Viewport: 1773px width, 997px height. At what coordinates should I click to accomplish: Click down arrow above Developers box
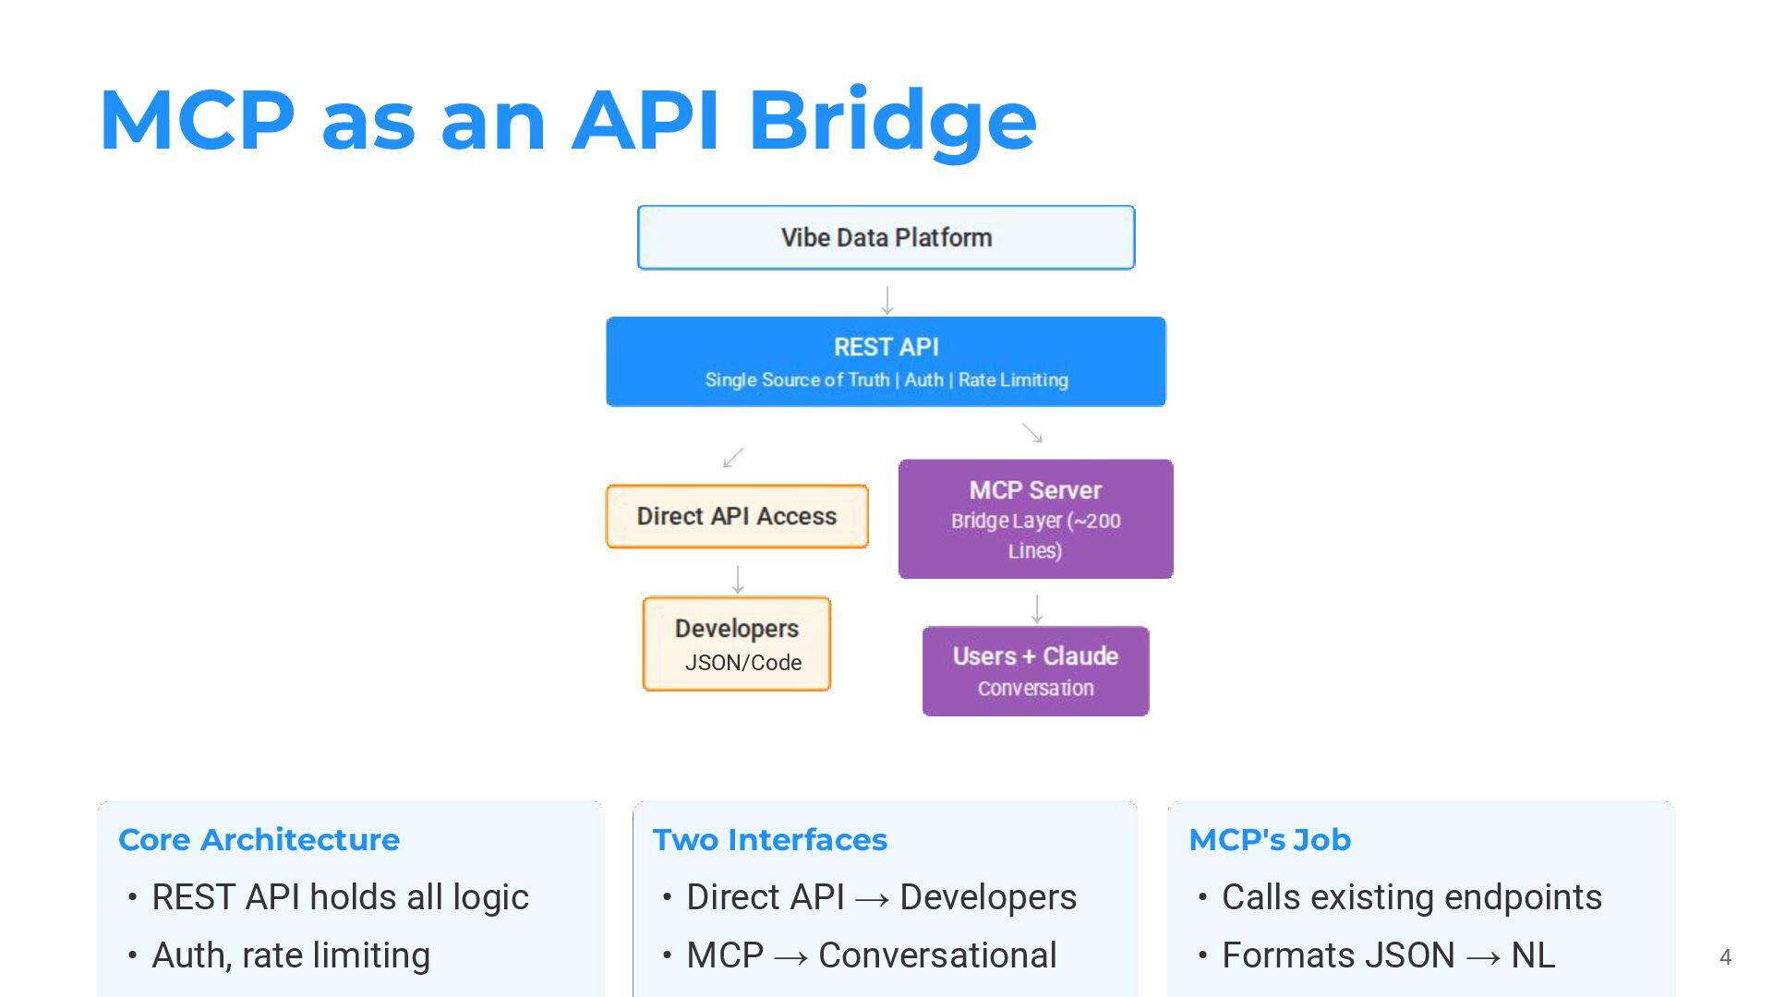(x=738, y=579)
